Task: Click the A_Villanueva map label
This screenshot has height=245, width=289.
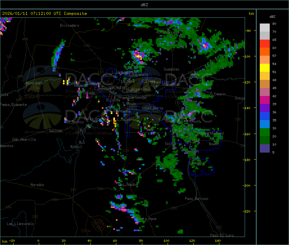Action: [168, 32]
